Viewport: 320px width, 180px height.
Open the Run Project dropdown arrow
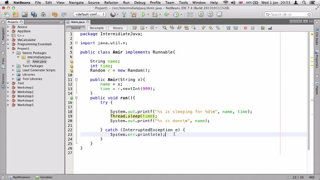tap(148, 15)
